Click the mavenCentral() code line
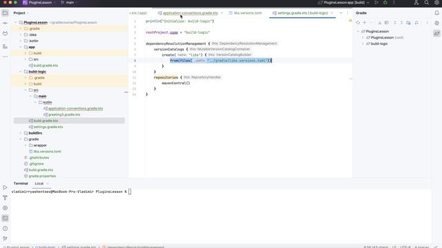The width and height of the screenshot is (442, 248). click(176, 83)
